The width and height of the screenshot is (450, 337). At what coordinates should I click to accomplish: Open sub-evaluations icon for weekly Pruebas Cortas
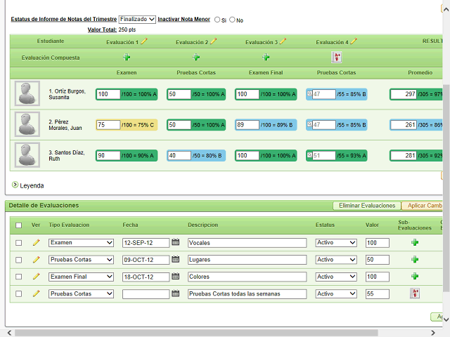tap(415, 293)
